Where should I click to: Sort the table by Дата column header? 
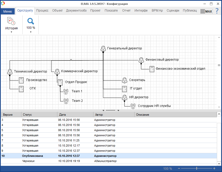click(x=75, y=115)
